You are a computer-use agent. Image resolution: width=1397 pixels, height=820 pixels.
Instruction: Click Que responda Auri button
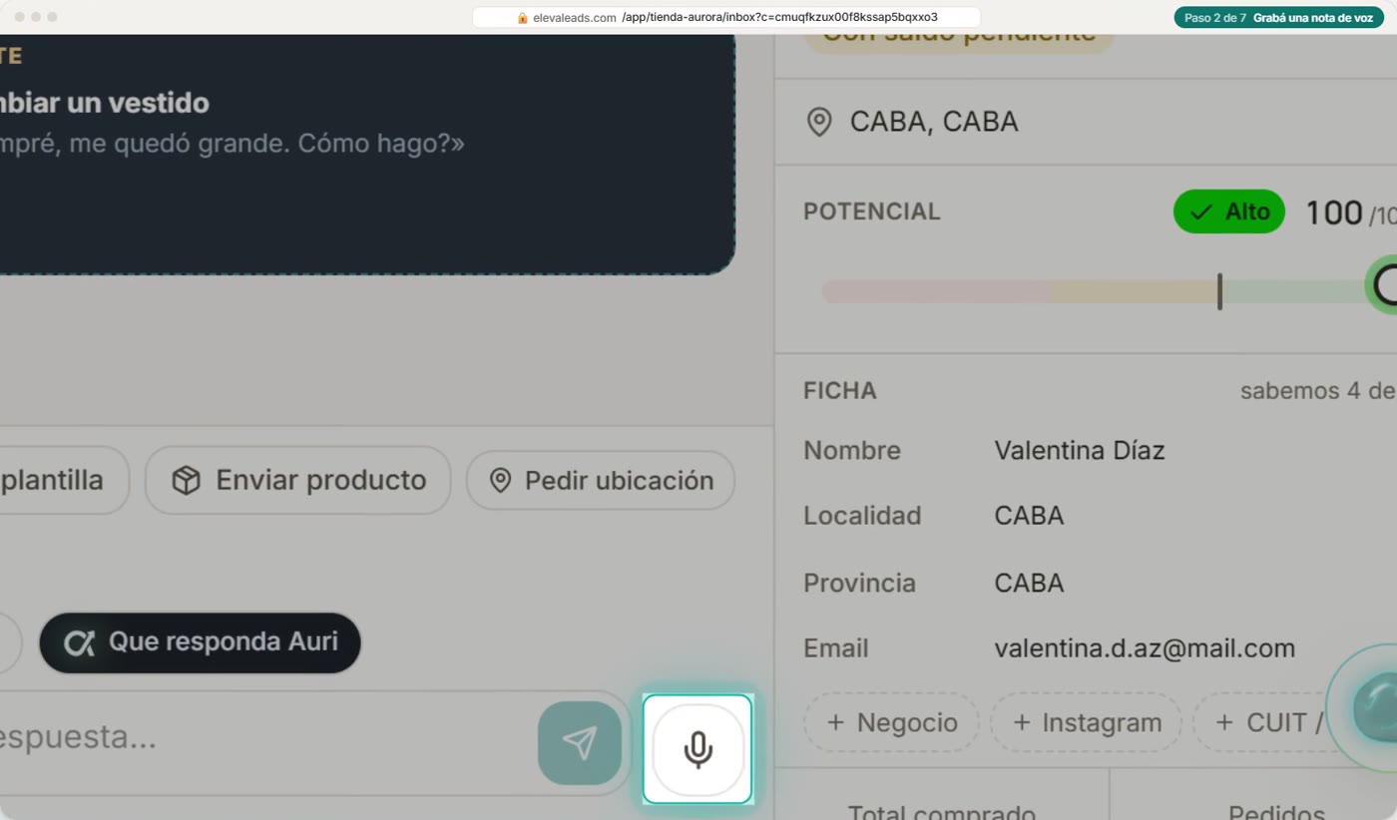click(x=200, y=641)
